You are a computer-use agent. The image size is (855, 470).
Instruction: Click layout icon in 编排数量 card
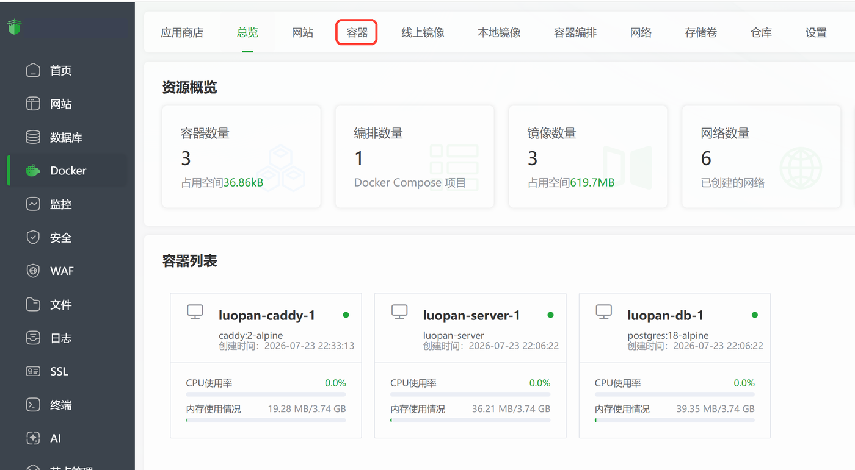454,168
